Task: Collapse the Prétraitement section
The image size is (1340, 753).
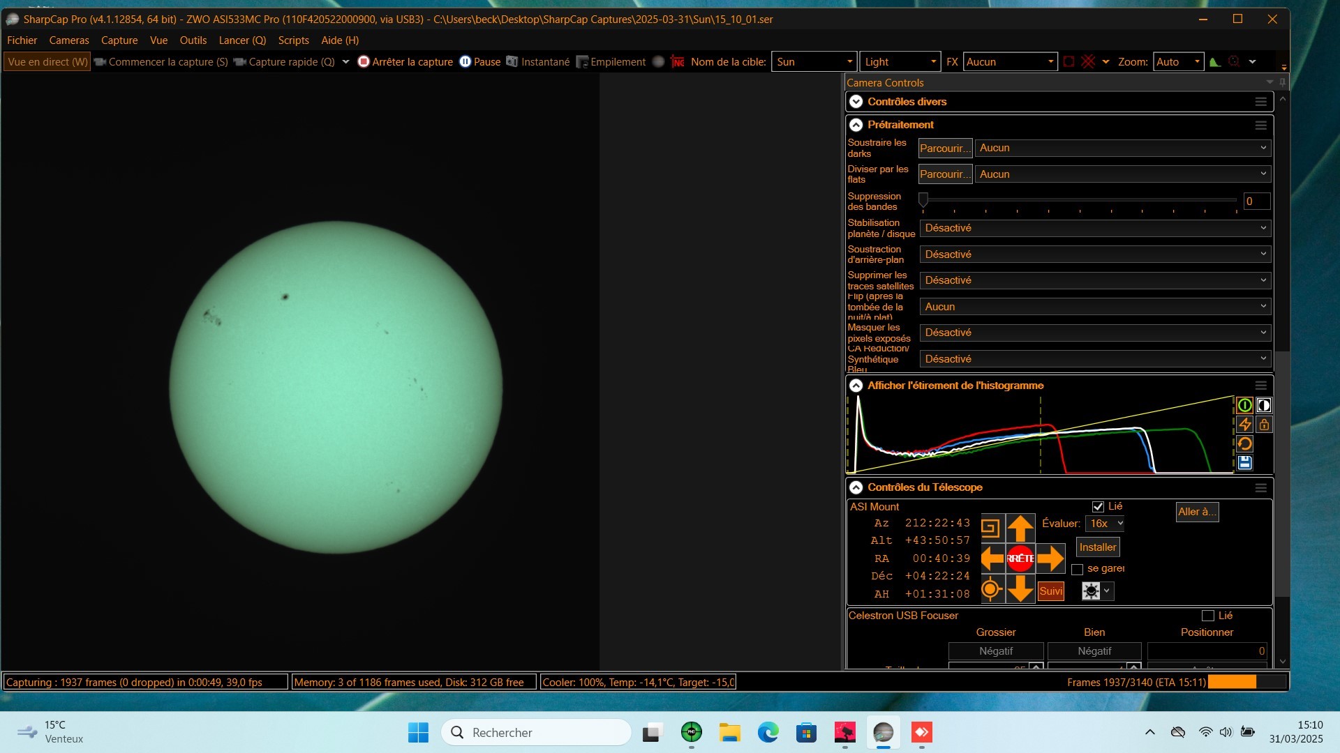Action: (x=856, y=125)
